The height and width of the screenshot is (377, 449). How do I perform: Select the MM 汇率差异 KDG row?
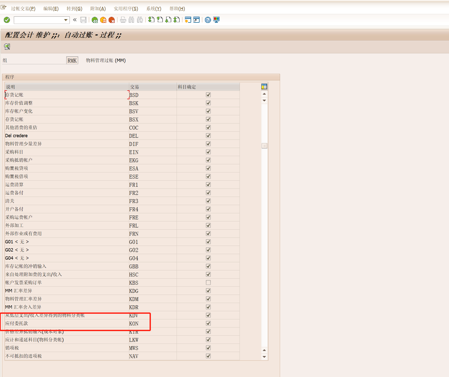point(122,291)
